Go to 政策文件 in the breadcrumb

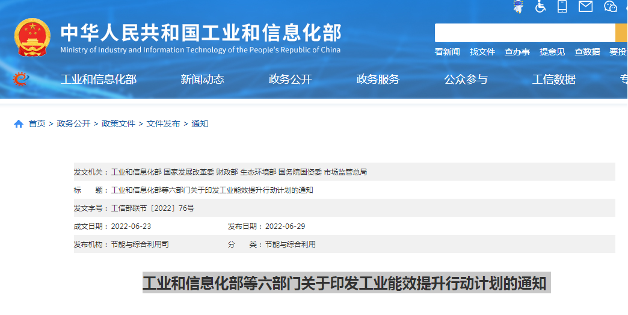(119, 124)
